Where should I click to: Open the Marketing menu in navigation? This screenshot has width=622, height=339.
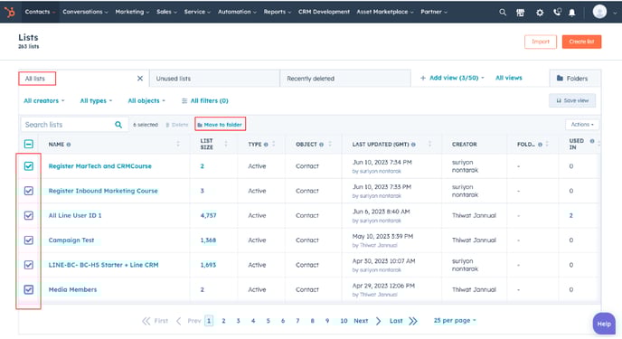coord(132,12)
